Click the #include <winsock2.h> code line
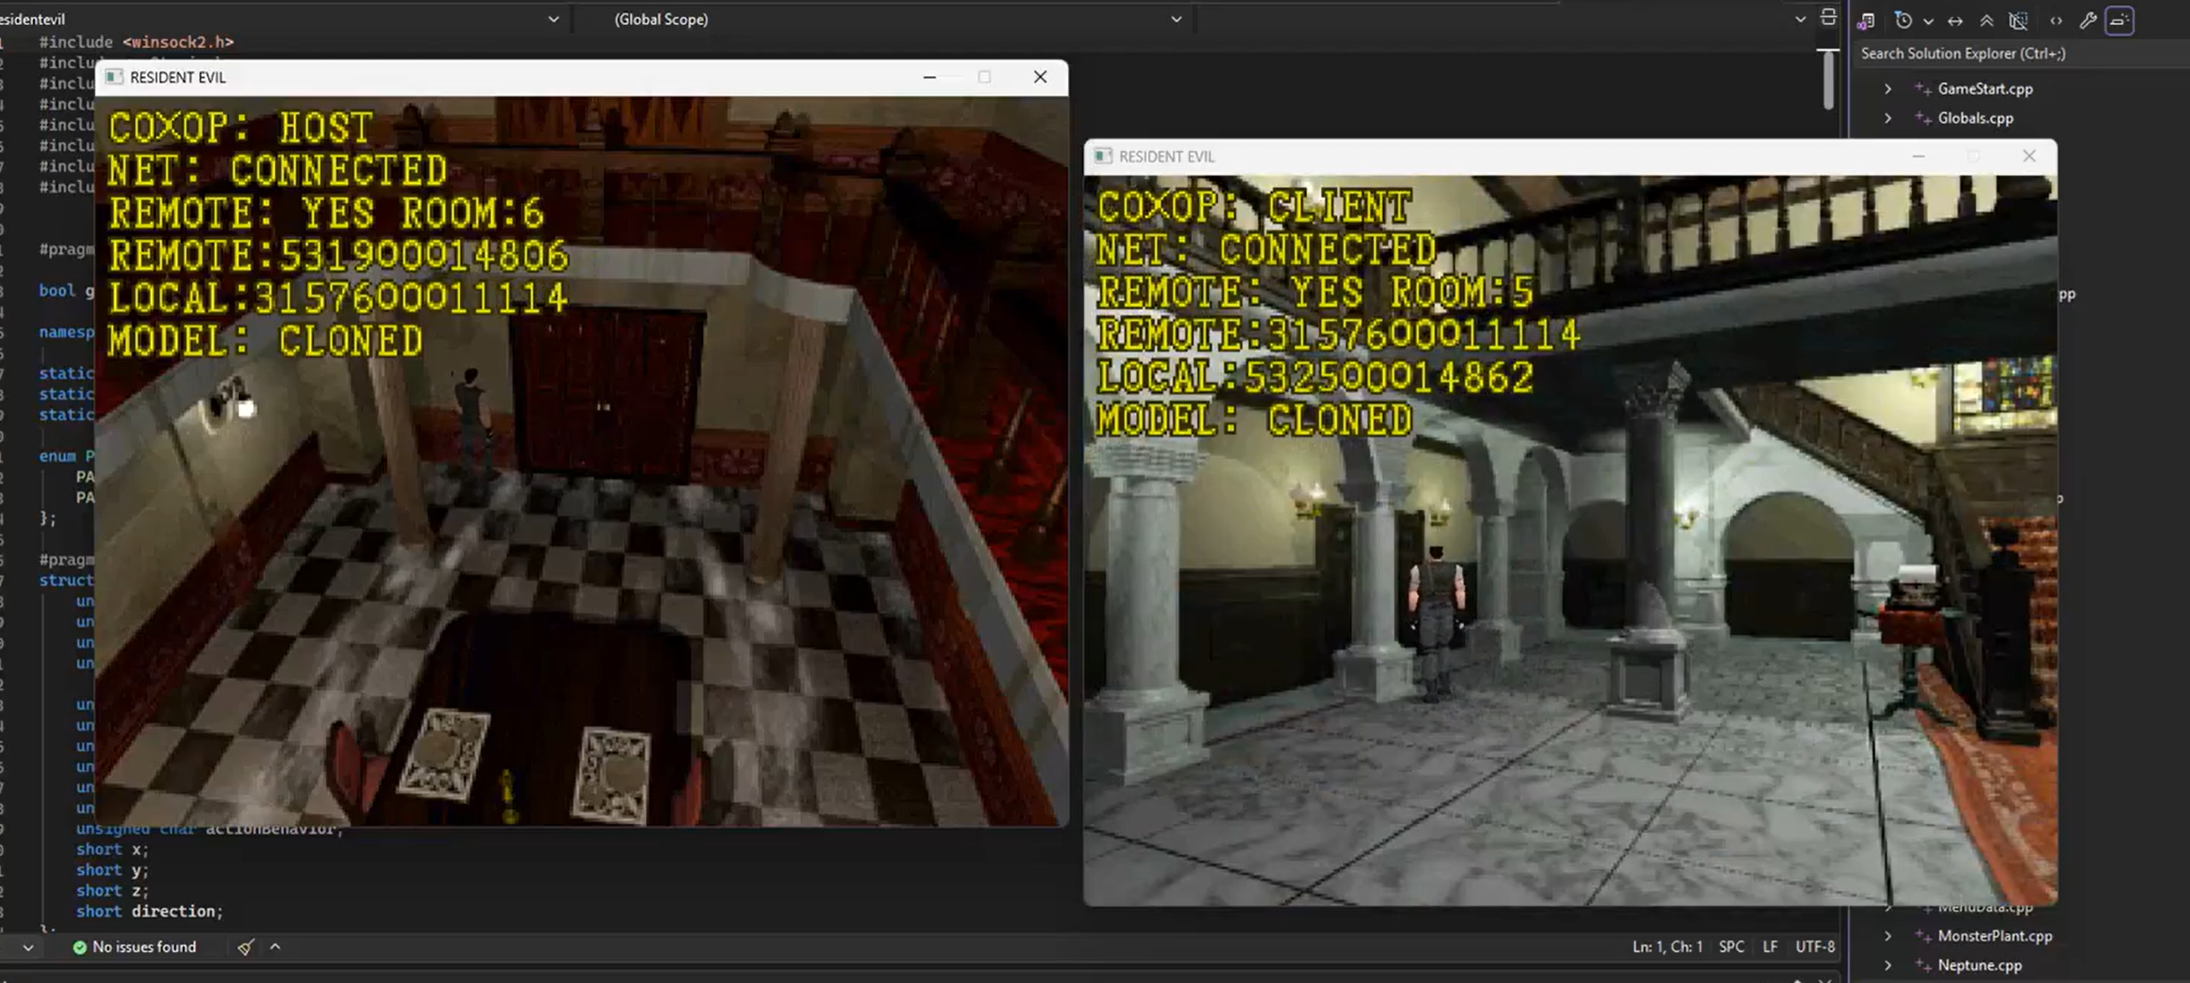The image size is (2190, 983). click(x=136, y=42)
